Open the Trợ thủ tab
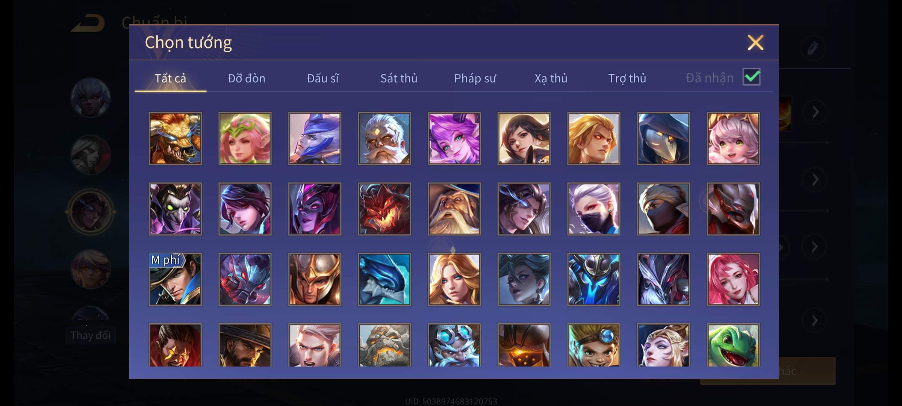The width and height of the screenshot is (902, 406). (x=627, y=78)
